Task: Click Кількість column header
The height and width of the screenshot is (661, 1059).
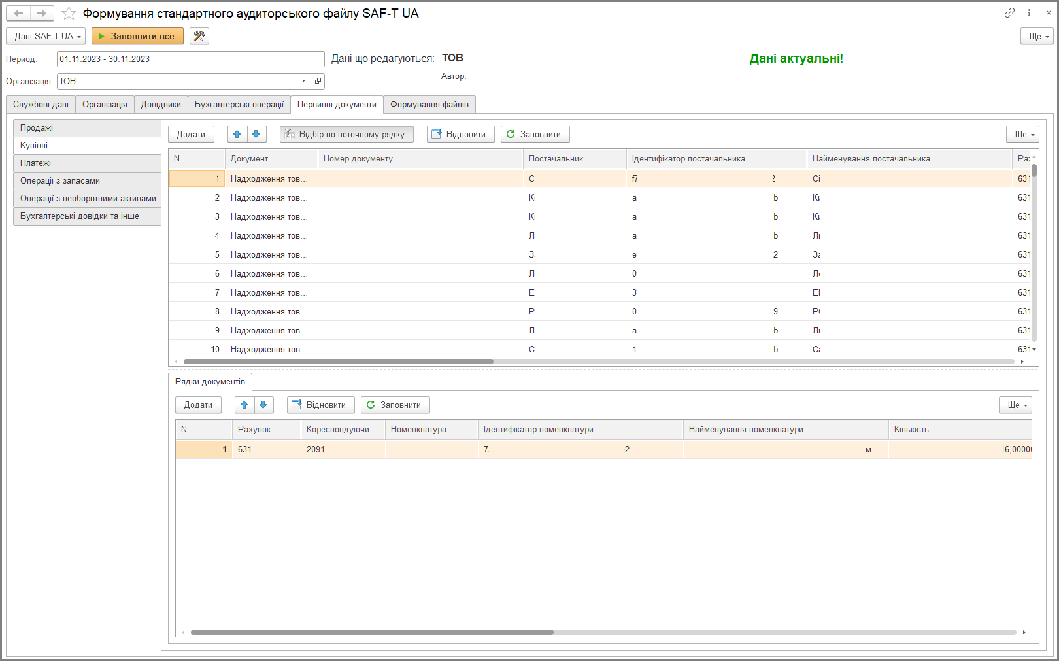Action: 960,430
